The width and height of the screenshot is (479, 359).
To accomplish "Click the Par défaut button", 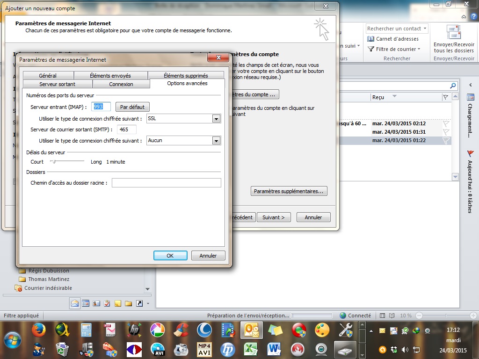I will 132,107.
